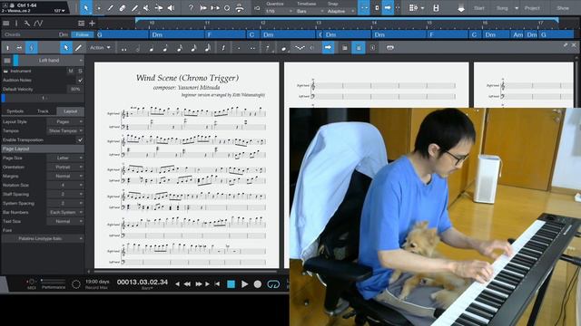This screenshot has height=326, width=581.
Task: Adjust the Default Velocity slider
Action: pos(75,89)
